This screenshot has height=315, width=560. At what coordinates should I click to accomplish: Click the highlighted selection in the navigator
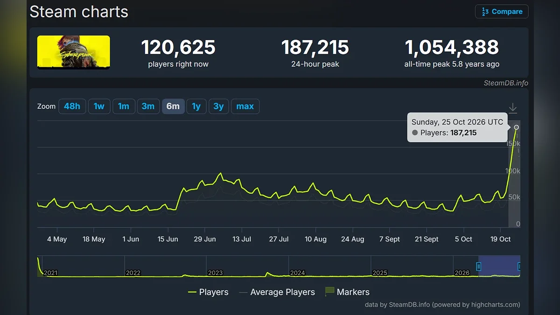point(499,266)
